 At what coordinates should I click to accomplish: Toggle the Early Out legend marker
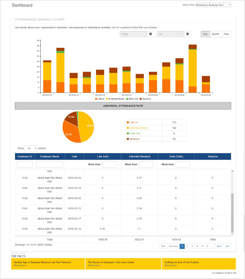(127, 99)
